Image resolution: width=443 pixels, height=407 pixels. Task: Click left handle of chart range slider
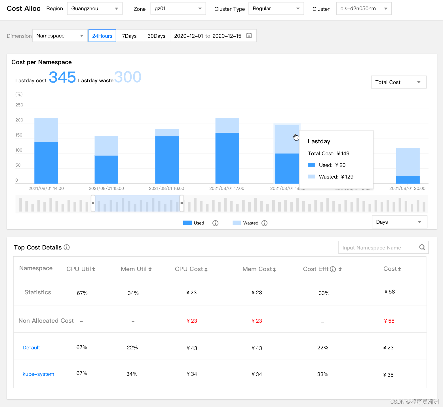tap(93, 203)
